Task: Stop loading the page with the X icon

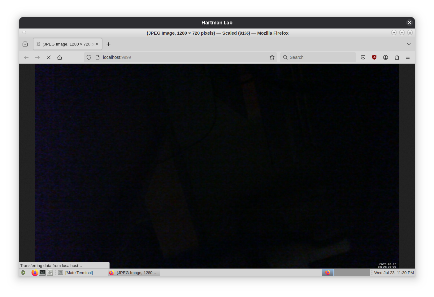Action: pyautogui.click(x=49, y=57)
